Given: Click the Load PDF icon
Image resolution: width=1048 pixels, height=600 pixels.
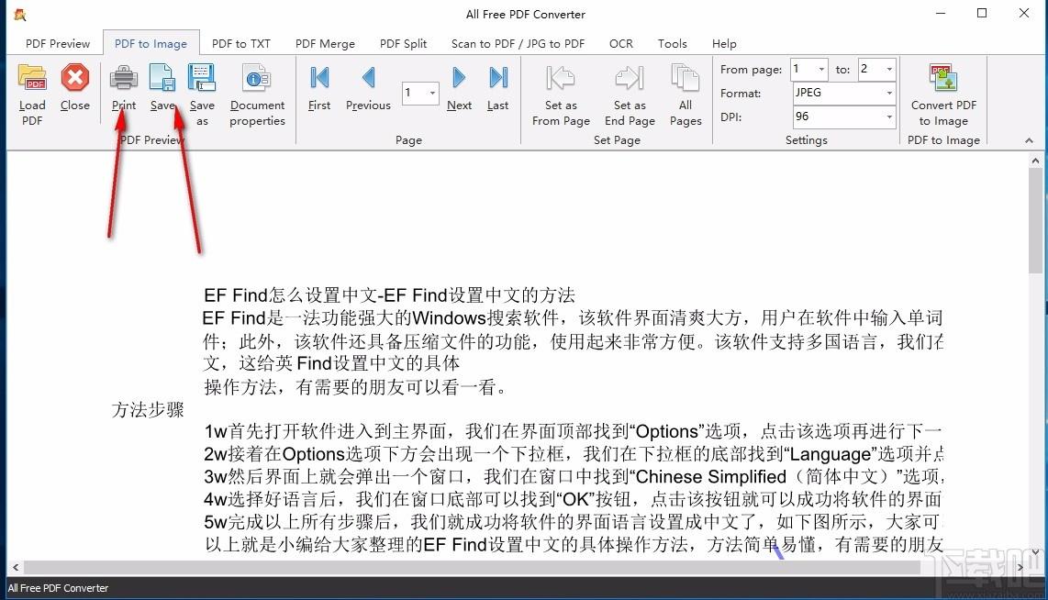Looking at the screenshot, I should point(32,78).
